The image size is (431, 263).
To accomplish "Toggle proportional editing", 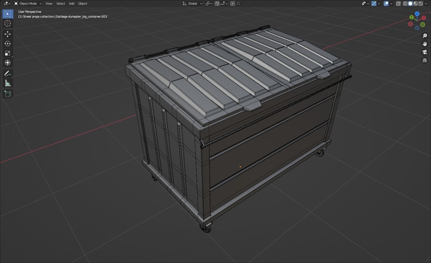I will coord(233,4).
